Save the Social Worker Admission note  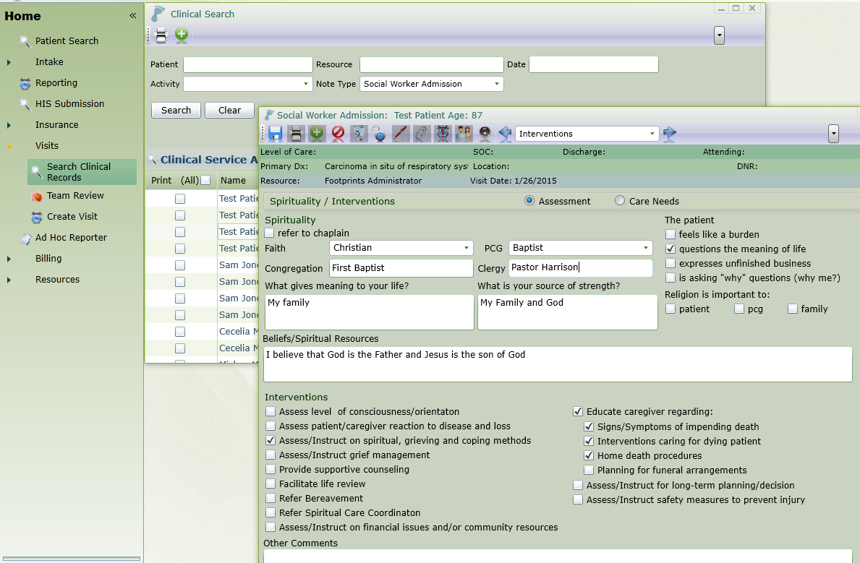277,134
